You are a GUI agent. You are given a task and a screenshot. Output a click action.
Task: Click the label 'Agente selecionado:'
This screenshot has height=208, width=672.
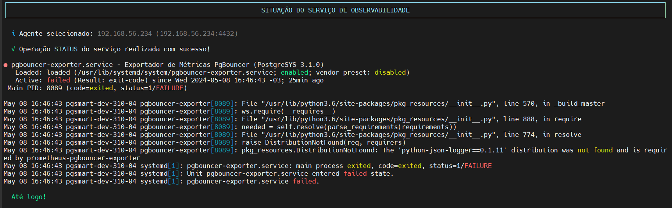click(x=56, y=33)
